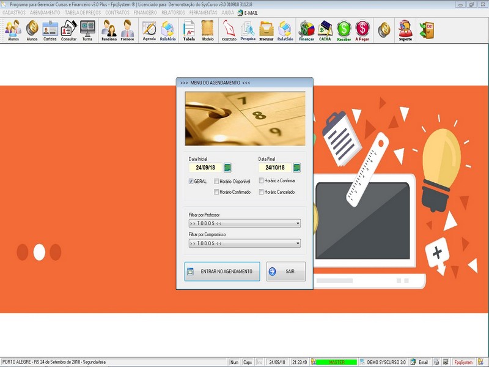Screen dimensions: 489x367
Task: Click the Num indicator in status bar
Action: click(234, 362)
